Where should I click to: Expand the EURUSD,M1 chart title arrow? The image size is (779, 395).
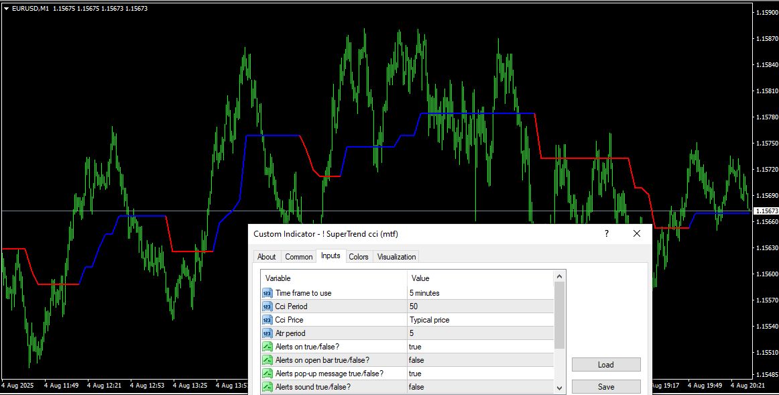6,9
